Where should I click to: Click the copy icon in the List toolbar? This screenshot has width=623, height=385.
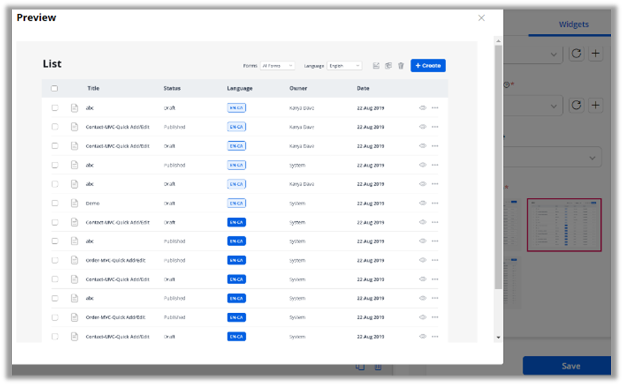point(388,66)
